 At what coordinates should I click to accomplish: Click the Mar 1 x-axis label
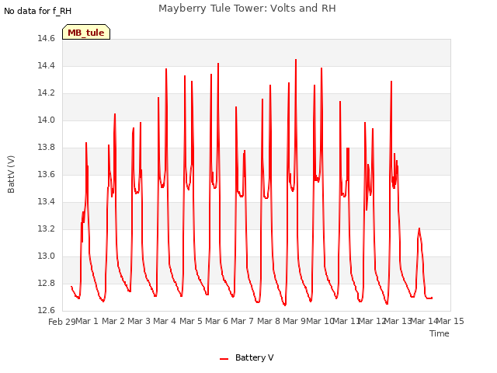87,321
